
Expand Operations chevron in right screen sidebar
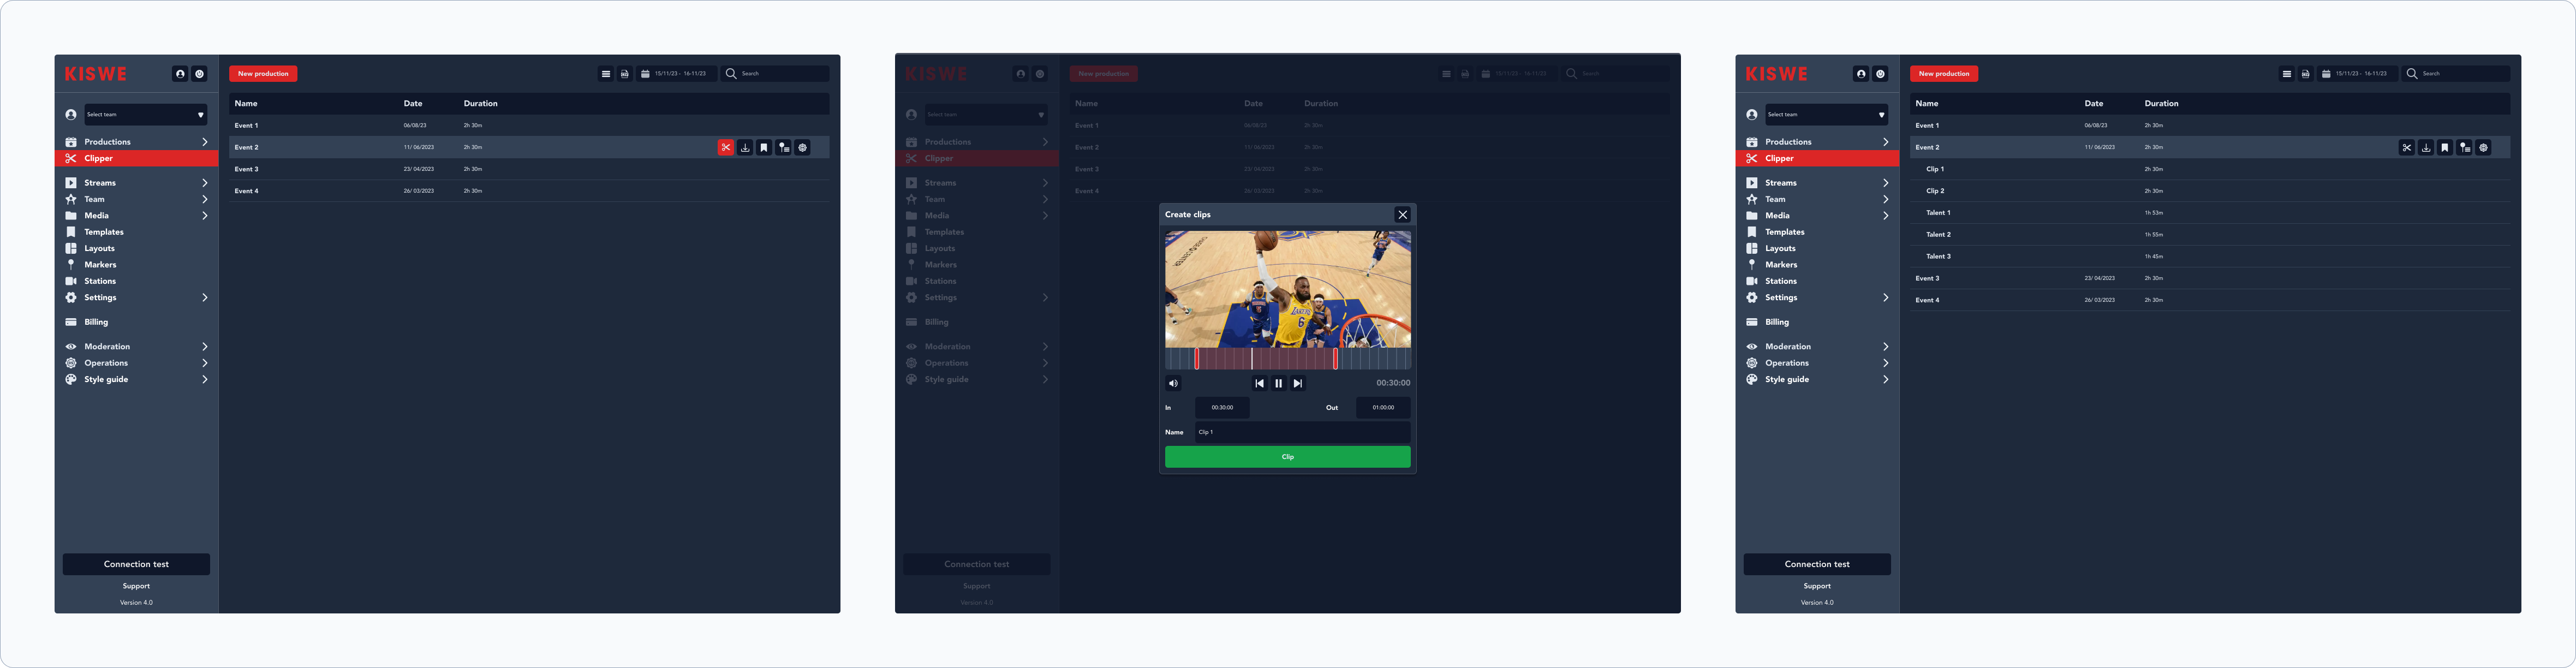click(1886, 363)
